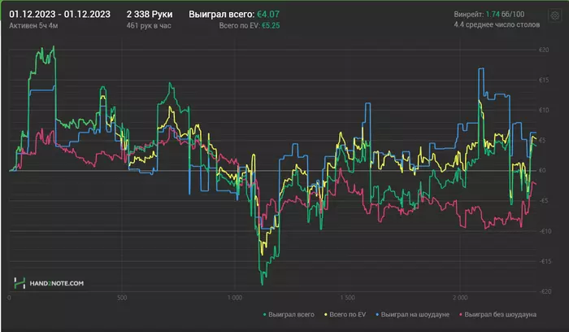
Task: Click the '2 338 Руки' hand count
Action: pos(150,14)
